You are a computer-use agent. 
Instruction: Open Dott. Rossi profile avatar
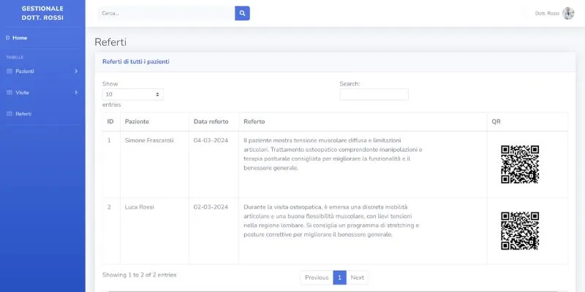tap(568, 13)
